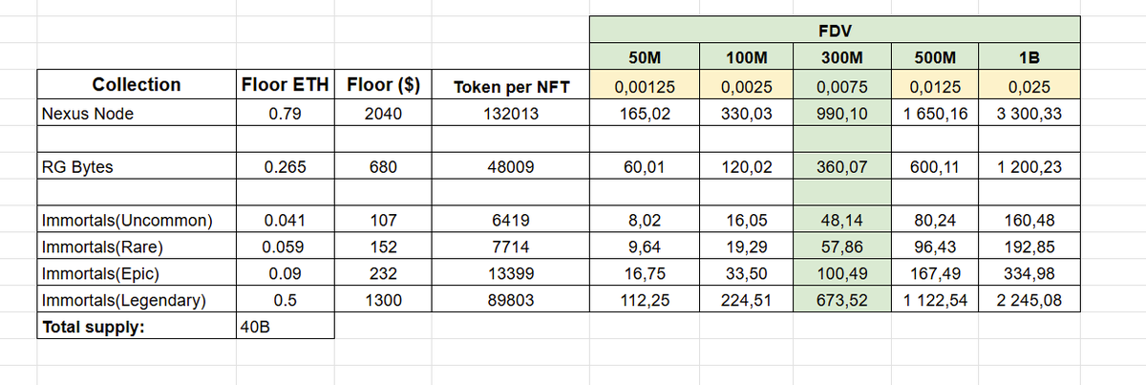This screenshot has height=385, width=1146.
Task: Click the 673,52 value cell
Action: pos(841,300)
